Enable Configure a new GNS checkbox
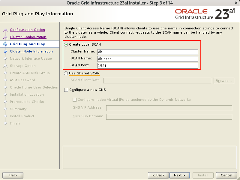This screenshot has height=180, width=240. (66, 90)
